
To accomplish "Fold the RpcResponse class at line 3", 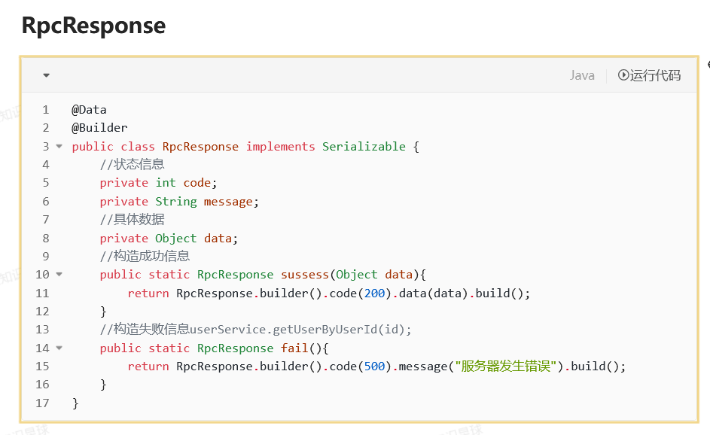I will [x=59, y=147].
